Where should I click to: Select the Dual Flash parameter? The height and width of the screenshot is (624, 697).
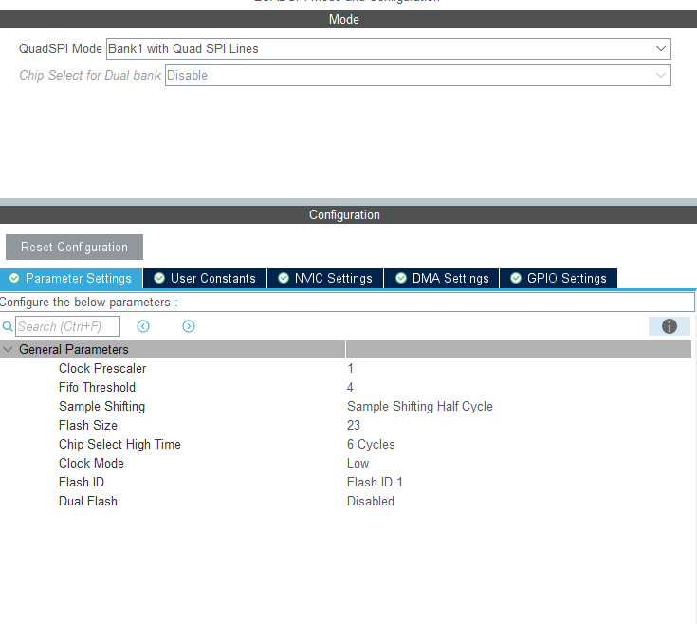[x=88, y=502]
